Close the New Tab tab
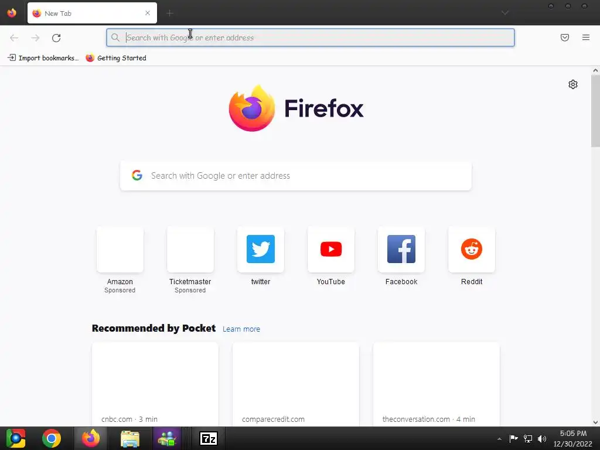Viewport: 600px width, 450px height. click(148, 13)
